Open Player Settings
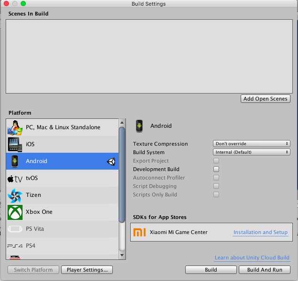Viewport: 298px width, 281px height. pos(87,270)
